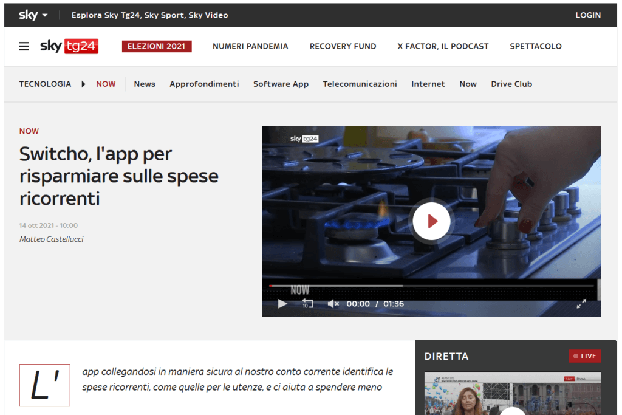Open the SPETTACOLO section

pos(536,46)
